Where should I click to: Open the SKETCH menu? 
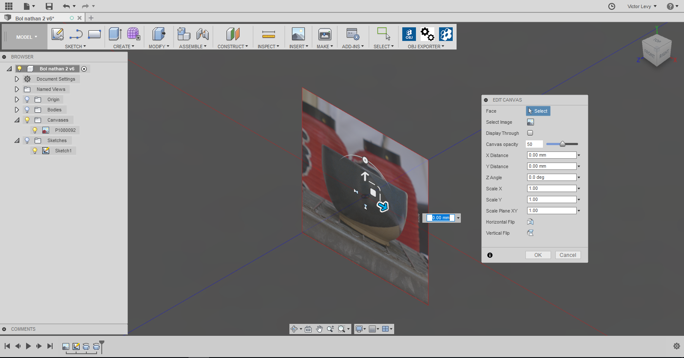coord(75,47)
